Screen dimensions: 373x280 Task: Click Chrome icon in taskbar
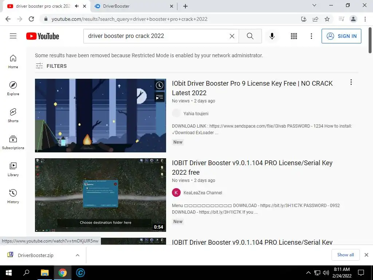click(63, 273)
